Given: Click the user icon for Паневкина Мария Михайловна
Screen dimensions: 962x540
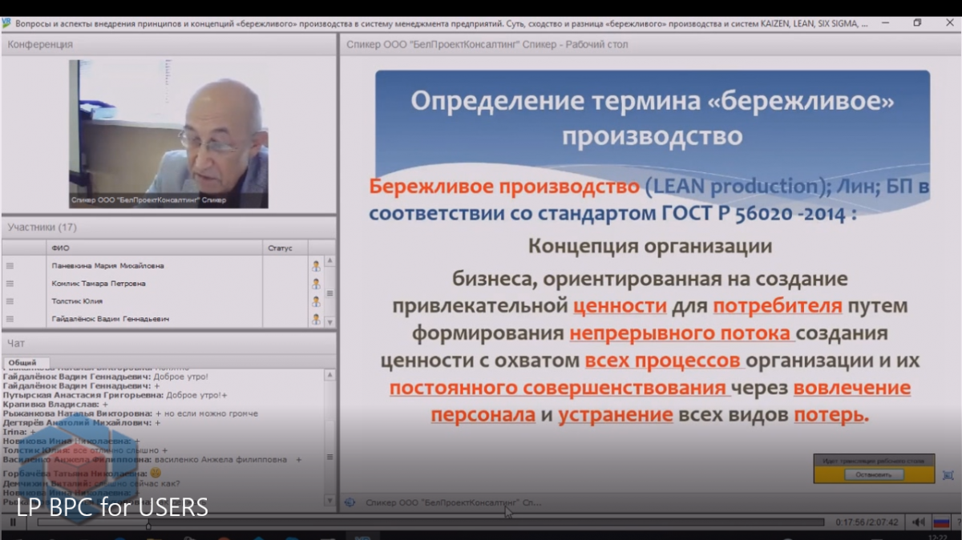Looking at the screenshot, I should (316, 266).
